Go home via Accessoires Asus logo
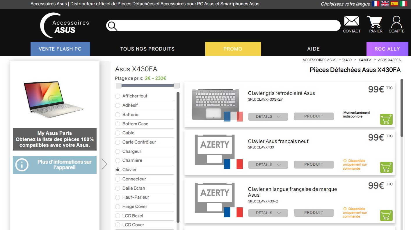 65,26
